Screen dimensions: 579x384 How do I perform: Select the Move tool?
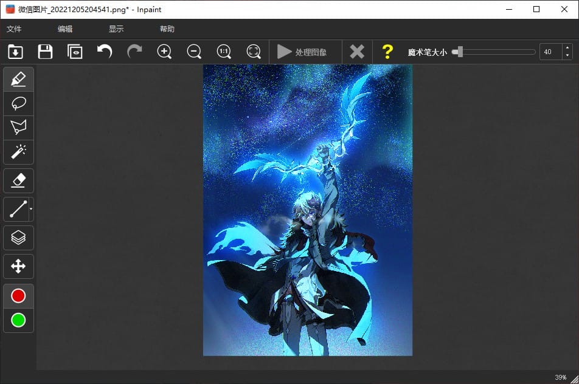18,266
